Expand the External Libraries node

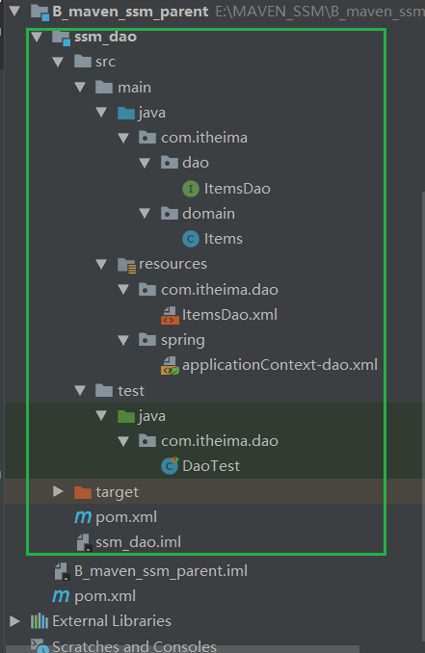[14, 621]
